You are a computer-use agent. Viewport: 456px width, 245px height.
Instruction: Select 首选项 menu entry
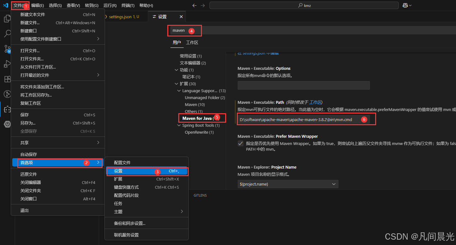click(x=58, y=163)
